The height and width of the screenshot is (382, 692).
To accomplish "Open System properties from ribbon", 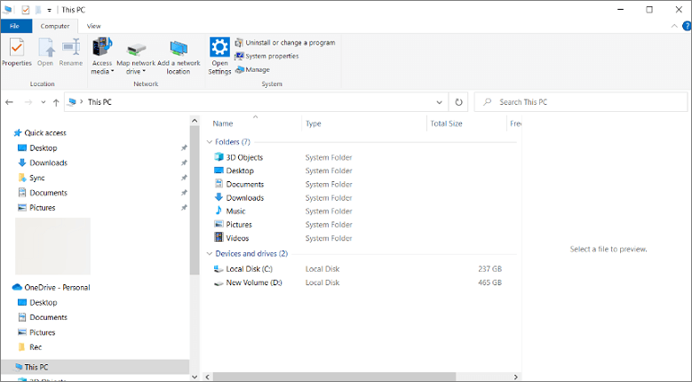I will (x=267, y=56).
